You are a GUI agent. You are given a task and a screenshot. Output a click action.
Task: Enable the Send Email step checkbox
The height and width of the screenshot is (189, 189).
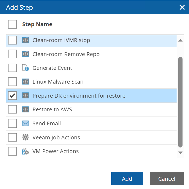pyautogui.click(x=12, y=123)
